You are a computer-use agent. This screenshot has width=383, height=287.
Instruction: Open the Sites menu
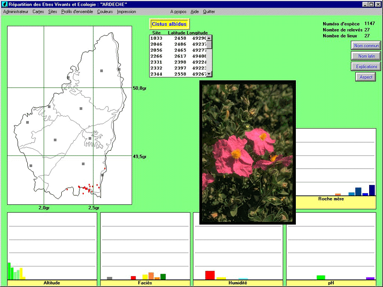[x=53, y=11]
